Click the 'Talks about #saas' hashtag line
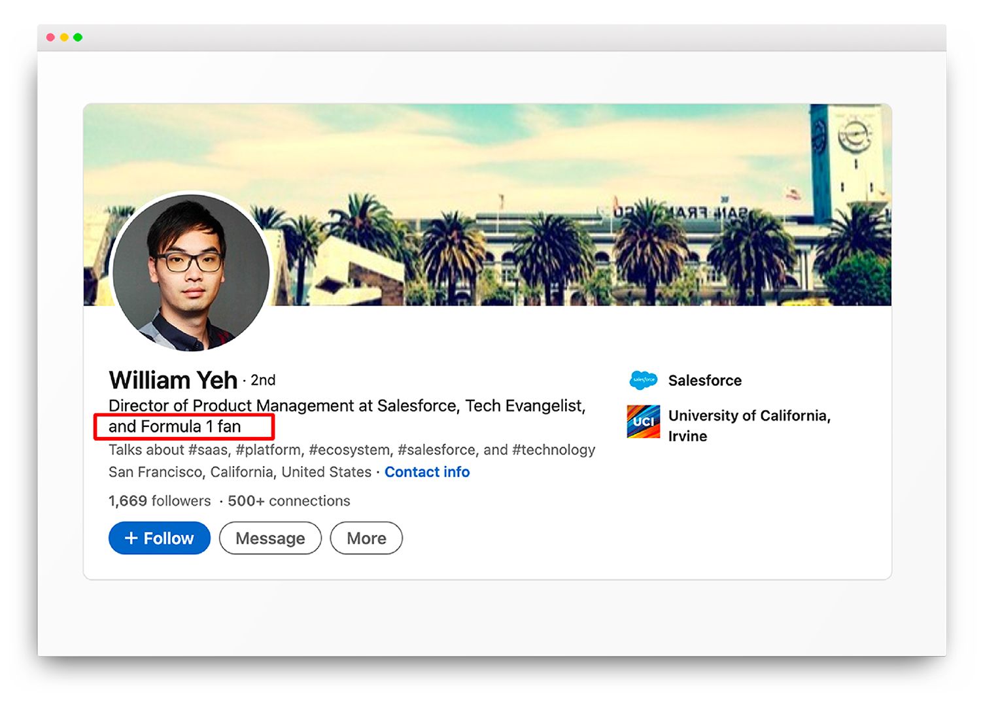Image resolution: width=981 pixels, height=703 pixels. coord(352,450)
